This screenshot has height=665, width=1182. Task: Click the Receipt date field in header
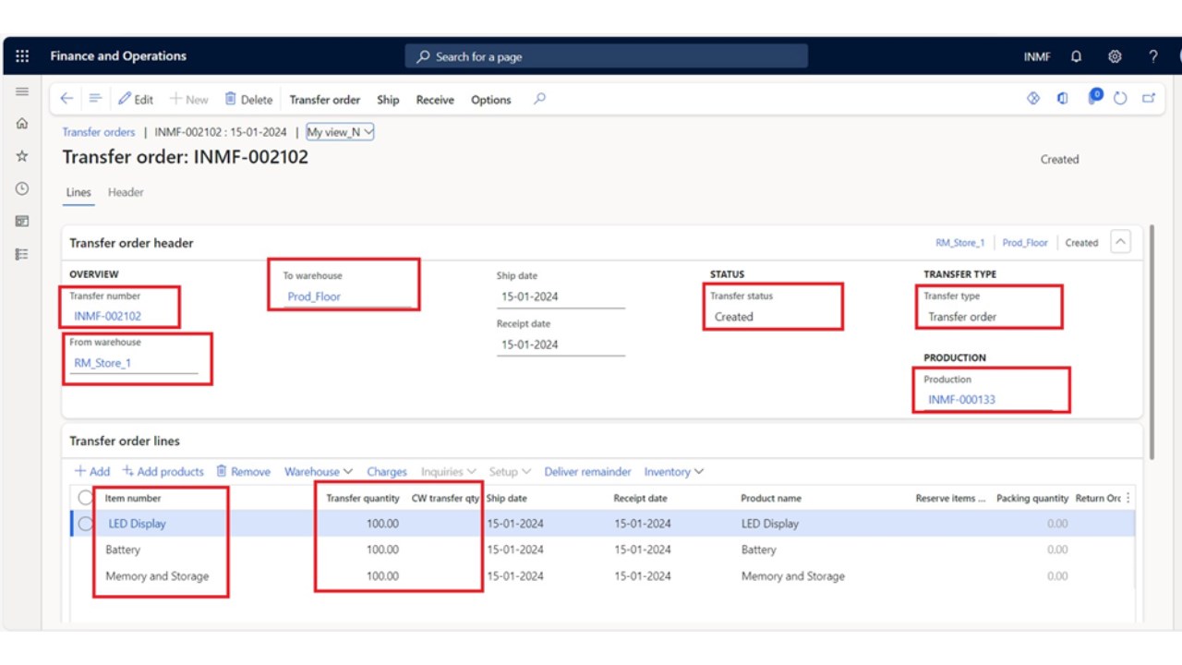(x=561, y=345)
